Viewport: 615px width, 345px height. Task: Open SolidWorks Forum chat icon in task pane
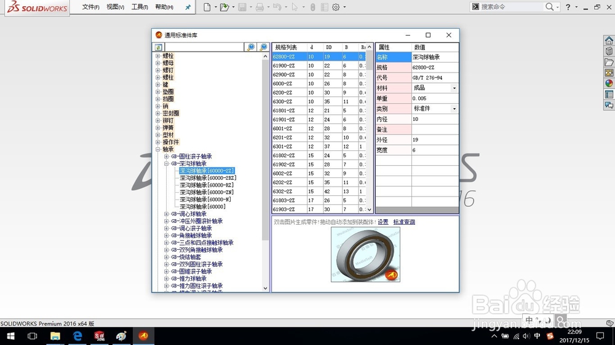pos(609,105)
